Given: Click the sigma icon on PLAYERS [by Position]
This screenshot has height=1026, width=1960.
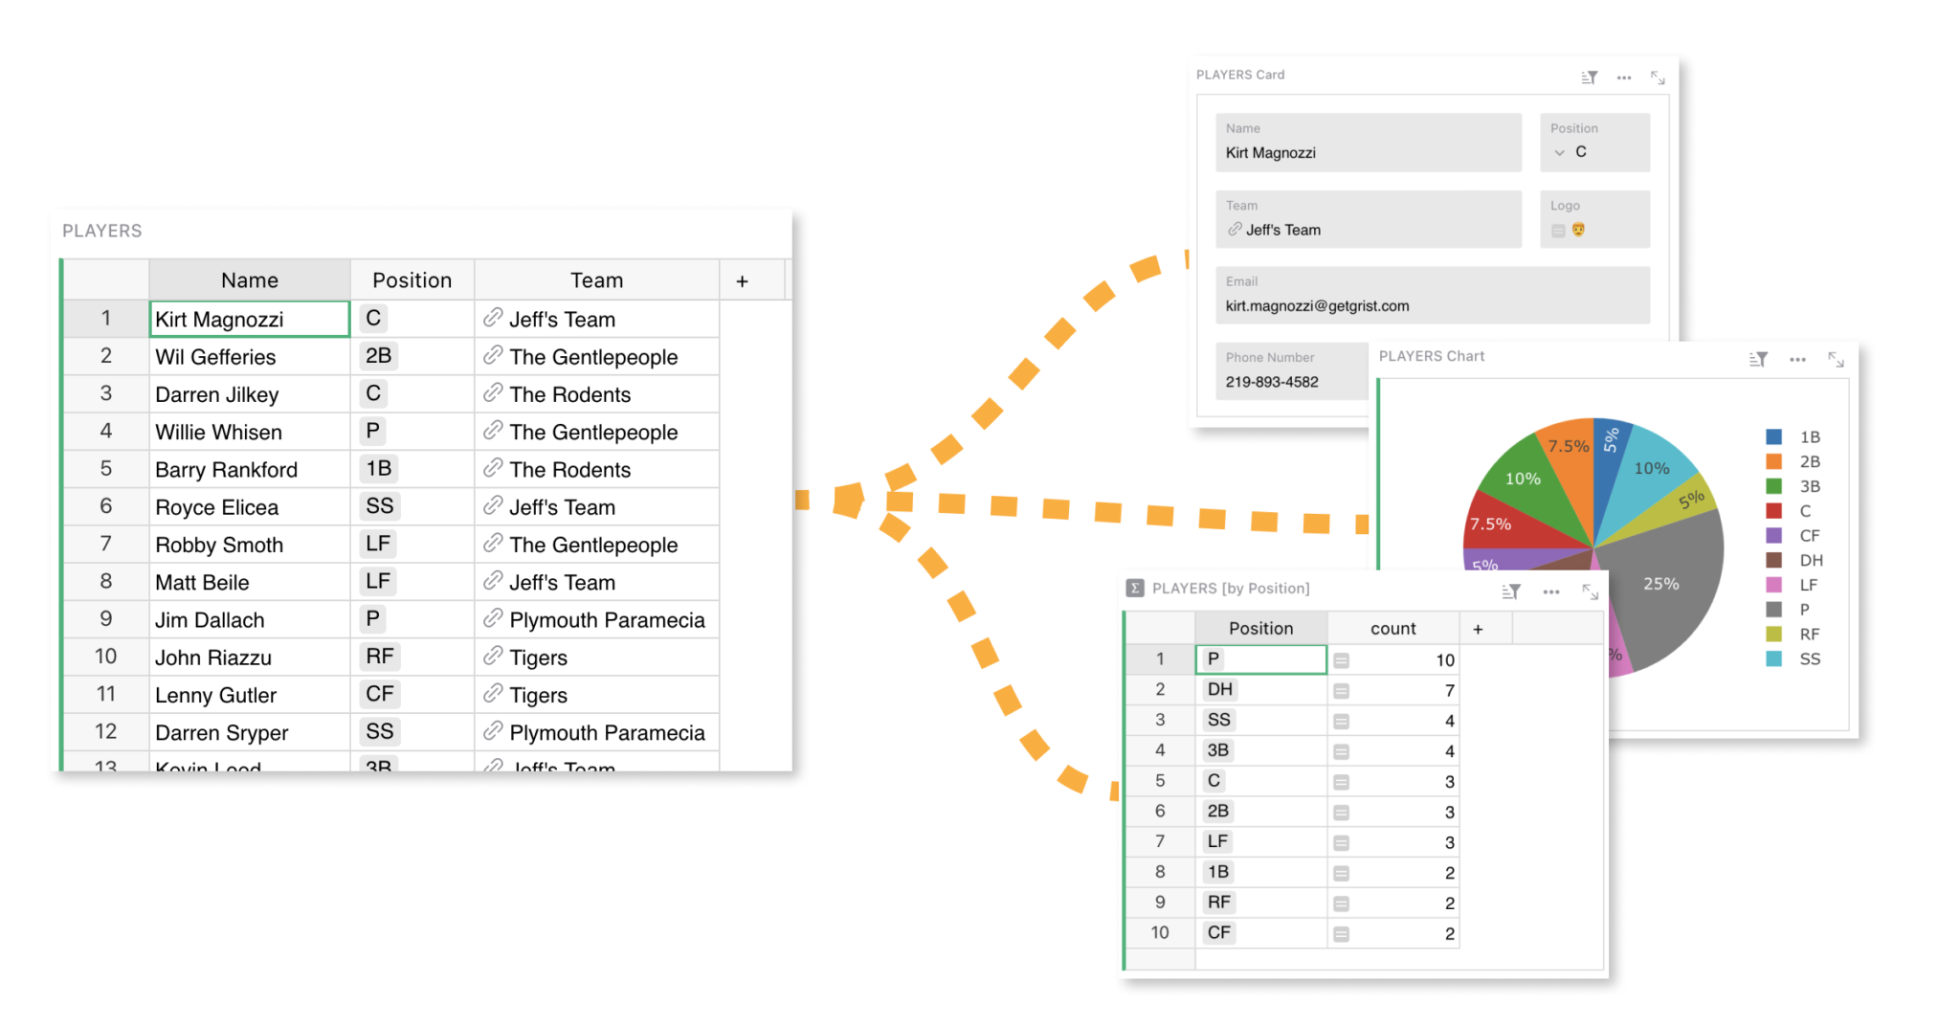Looking at the screenshot, I should (x=1135, y=588).
